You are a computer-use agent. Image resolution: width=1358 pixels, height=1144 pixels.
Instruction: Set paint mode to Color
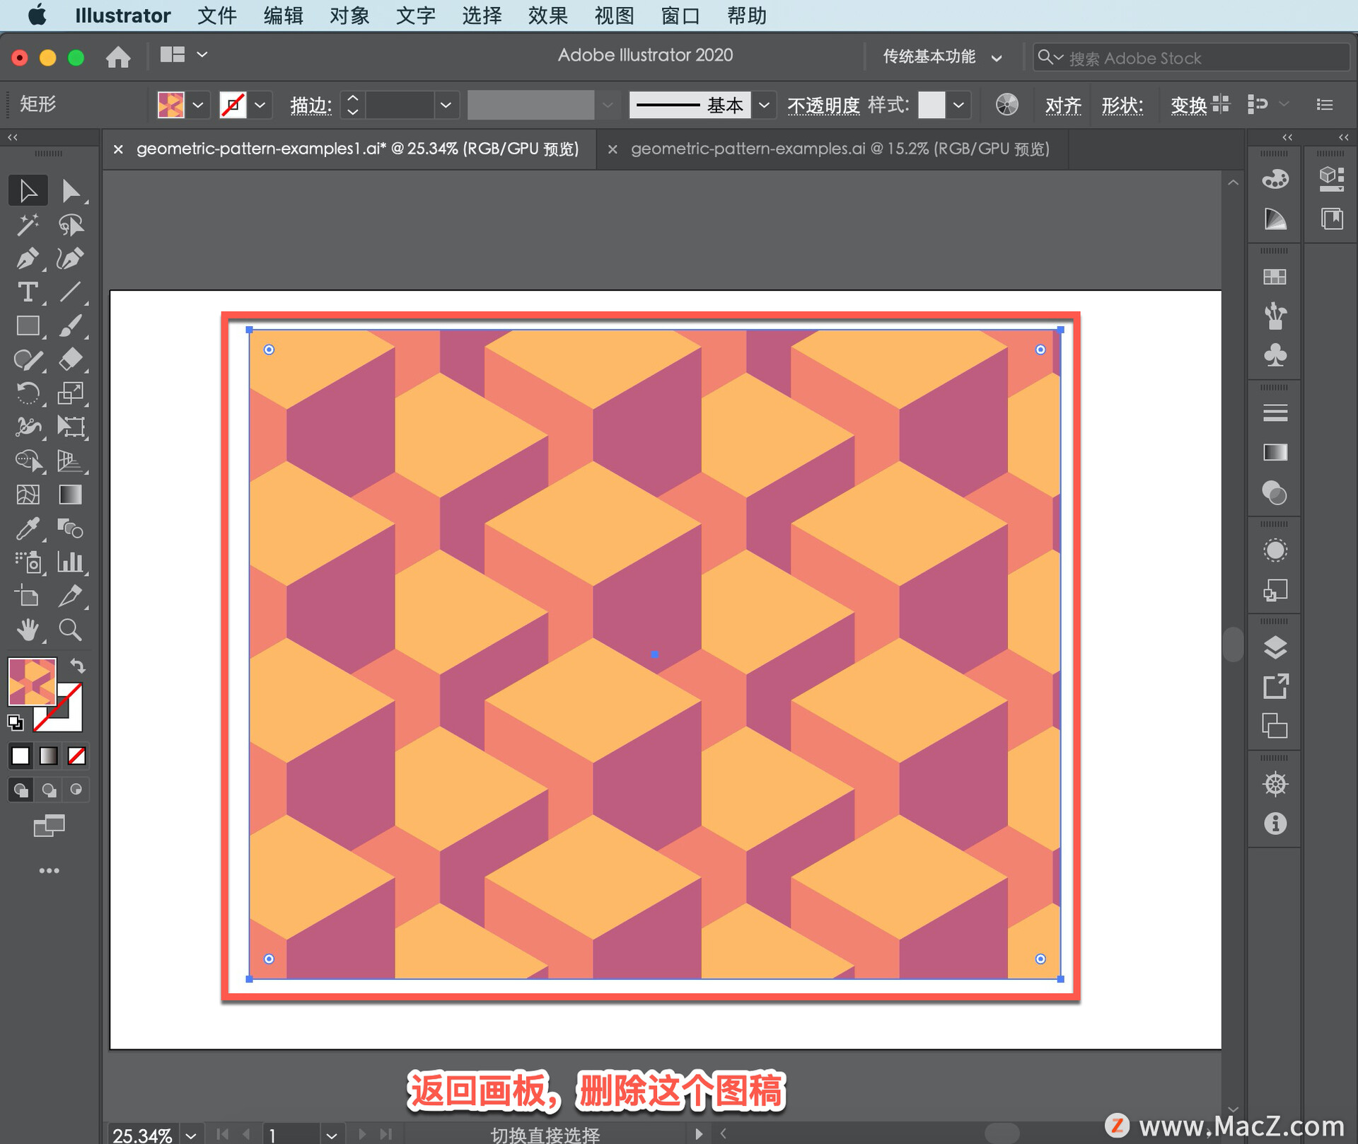click(x=21, y=756)
